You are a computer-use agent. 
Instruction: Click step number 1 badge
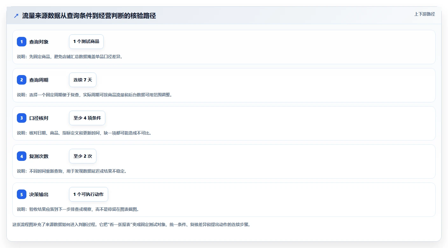pos(22,42)
